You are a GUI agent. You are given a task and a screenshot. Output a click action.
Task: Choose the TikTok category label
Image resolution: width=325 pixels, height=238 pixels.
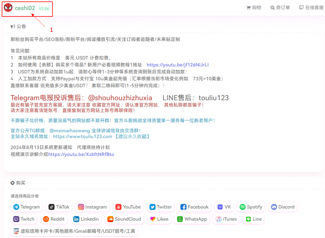coord(63,207)
